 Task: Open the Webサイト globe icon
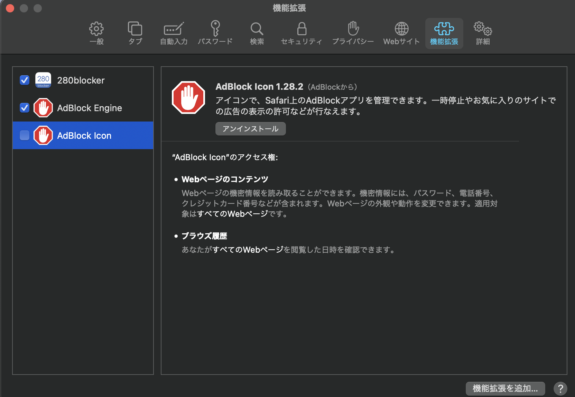coord(401,29)
